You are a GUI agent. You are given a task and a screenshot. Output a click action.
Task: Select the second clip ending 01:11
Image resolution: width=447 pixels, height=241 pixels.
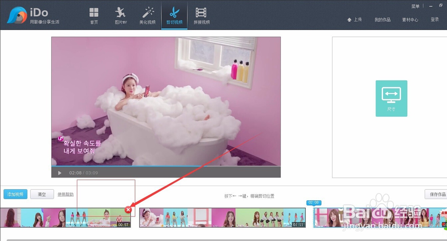(222, 218)
